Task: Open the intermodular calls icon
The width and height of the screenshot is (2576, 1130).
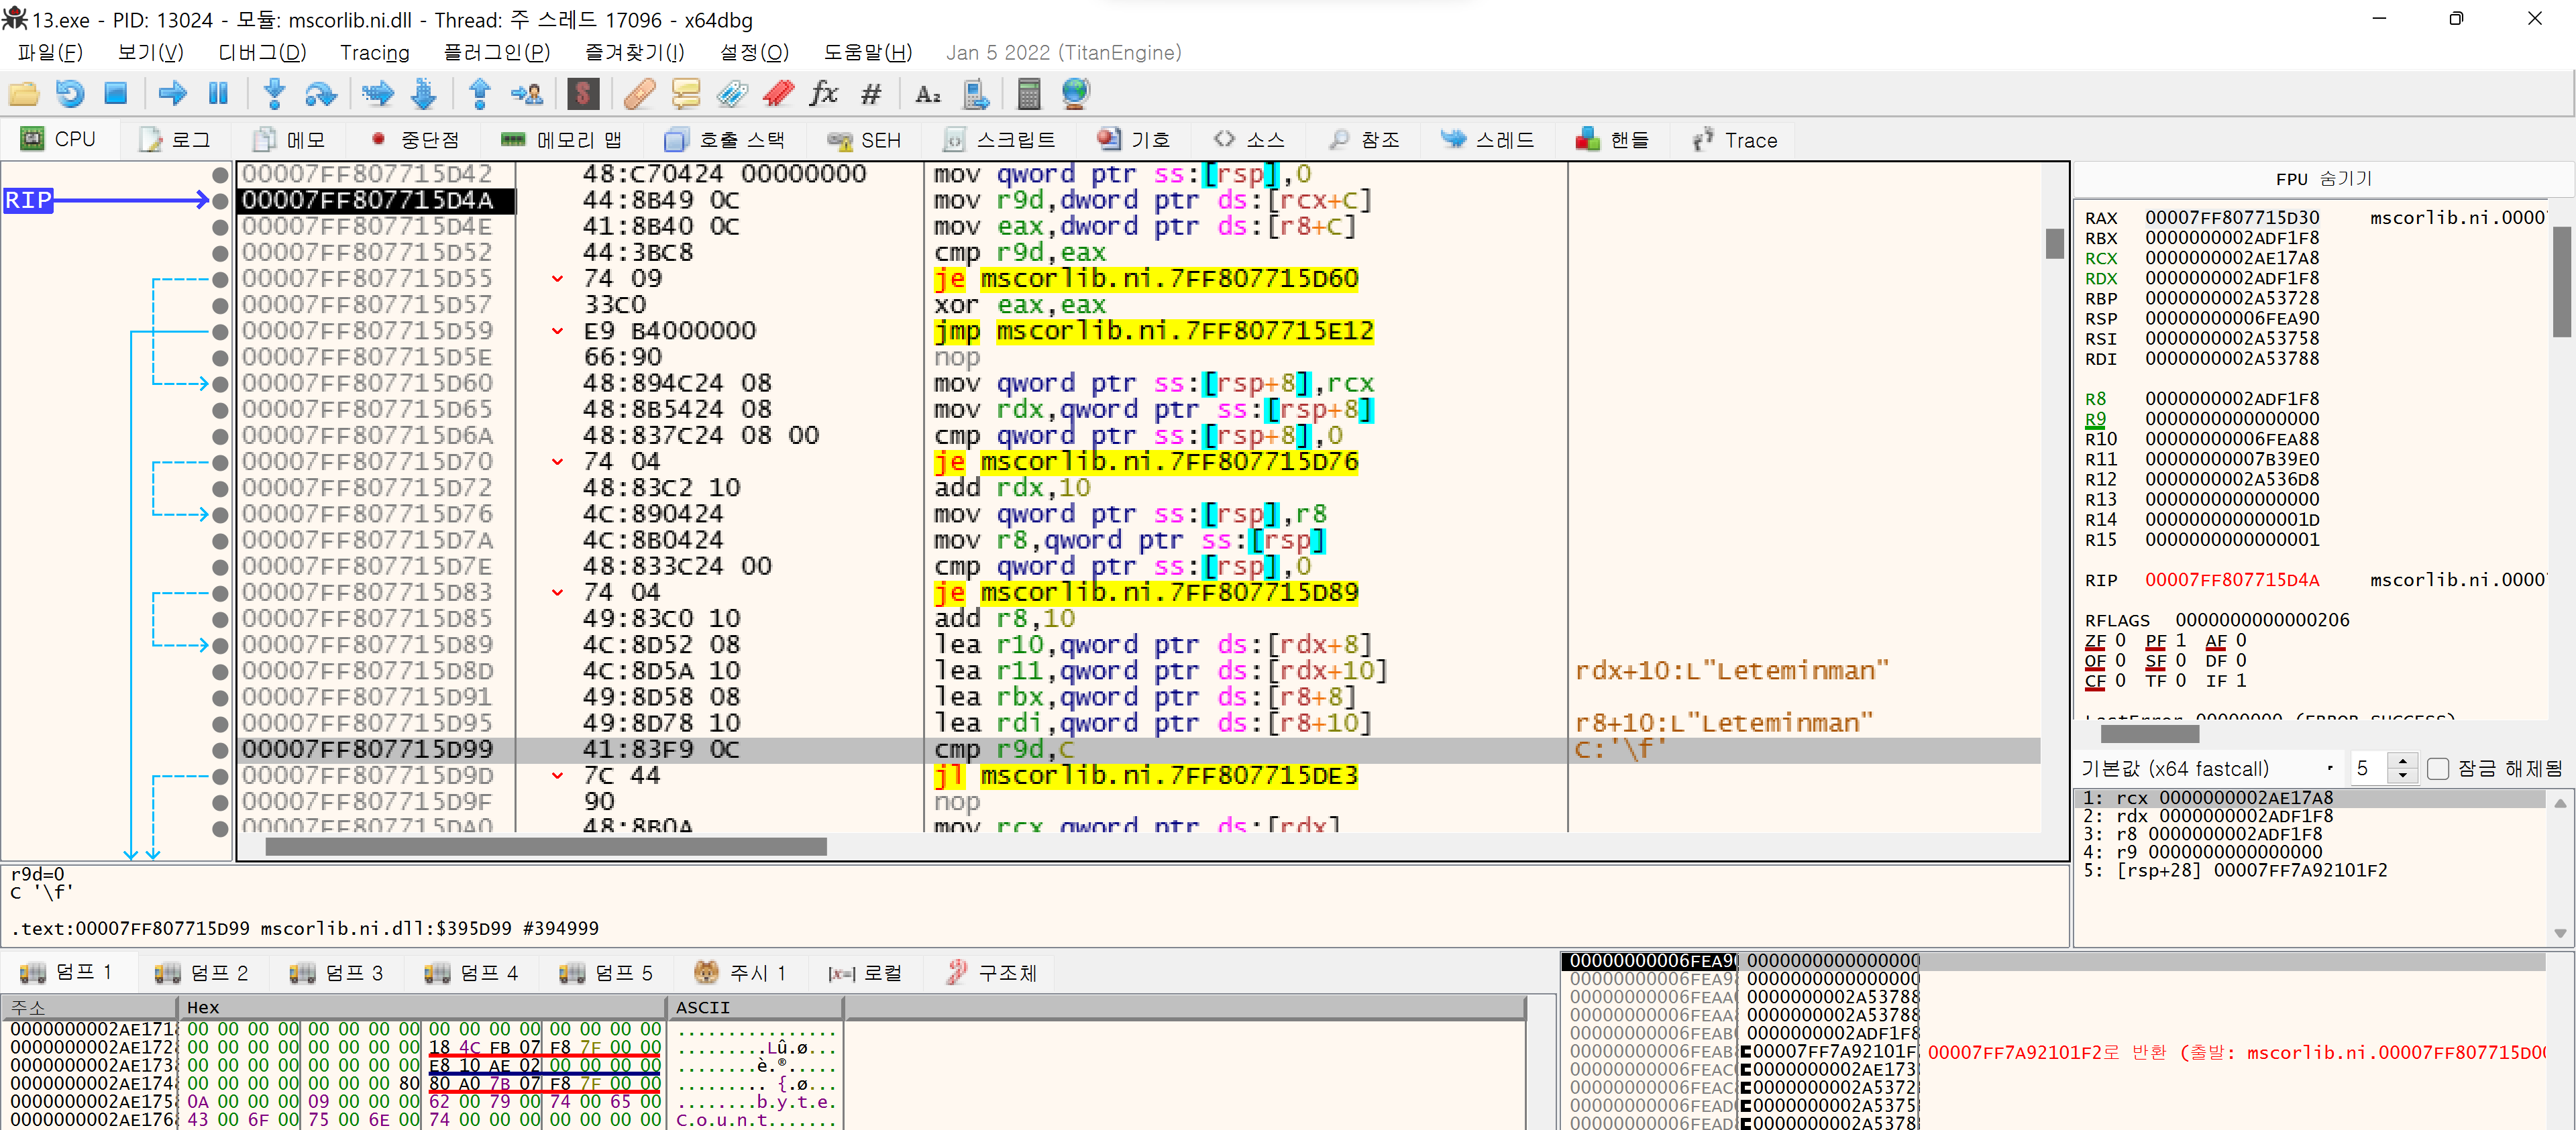Action: point(975,94)
